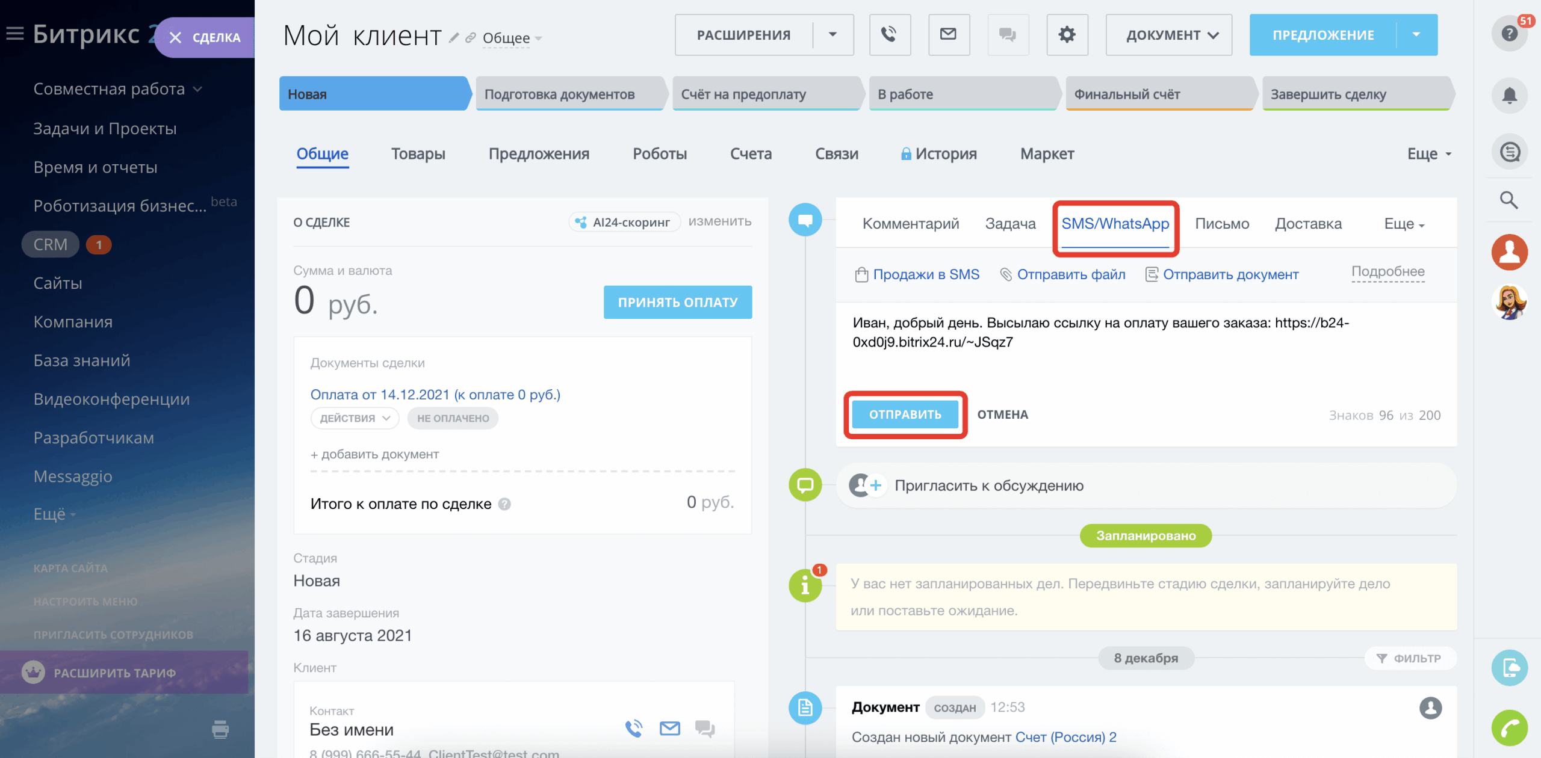This screenshot has width=1541, height=758.
Task: Switch to the Товары tab
Action: click(x=418, y=154)
